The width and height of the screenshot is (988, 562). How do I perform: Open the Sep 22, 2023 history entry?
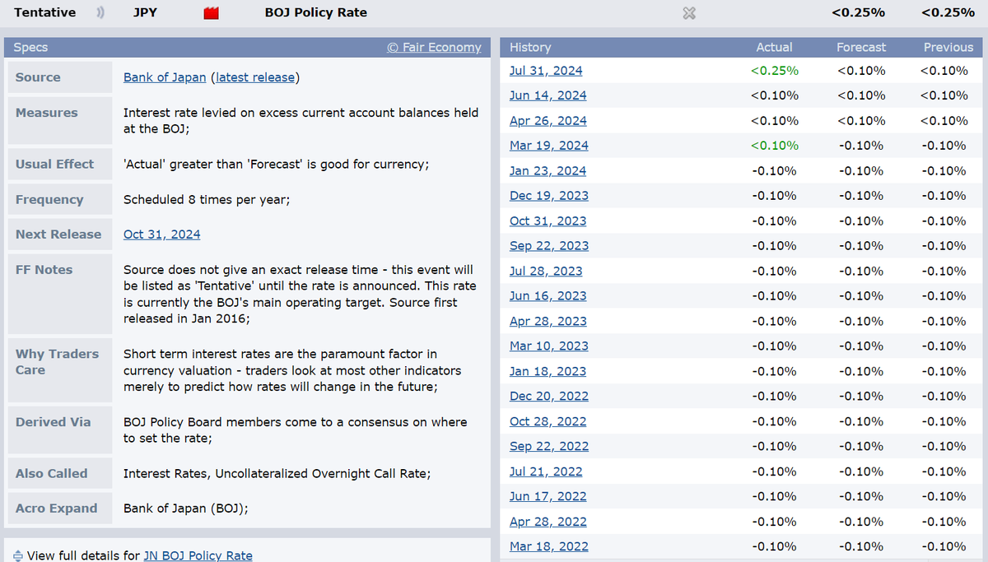click(x=549, y=246)
